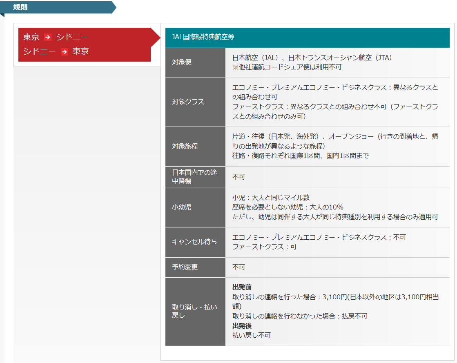Click the bold 出発前 heading

click(242, 287)
